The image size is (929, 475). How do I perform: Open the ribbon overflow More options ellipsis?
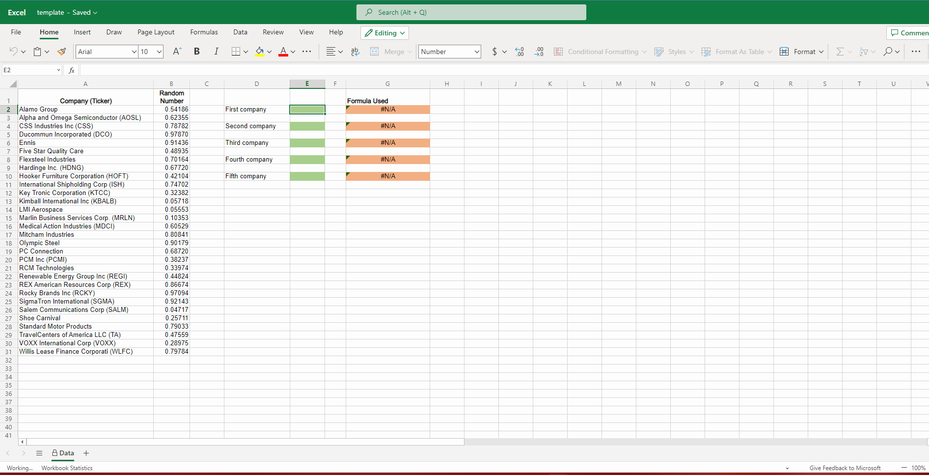(x=916, y=52)
